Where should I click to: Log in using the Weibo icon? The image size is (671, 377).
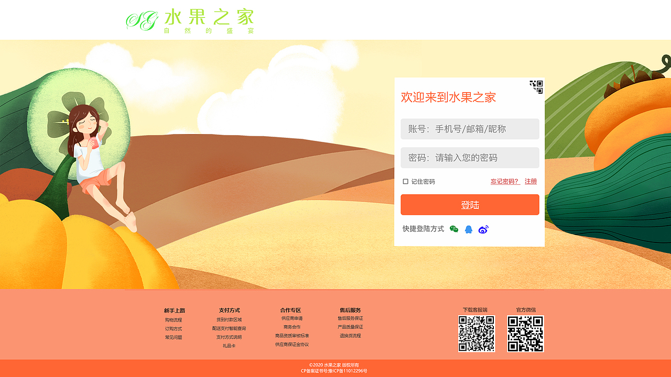pyautogui.click(x=483, y=229)
